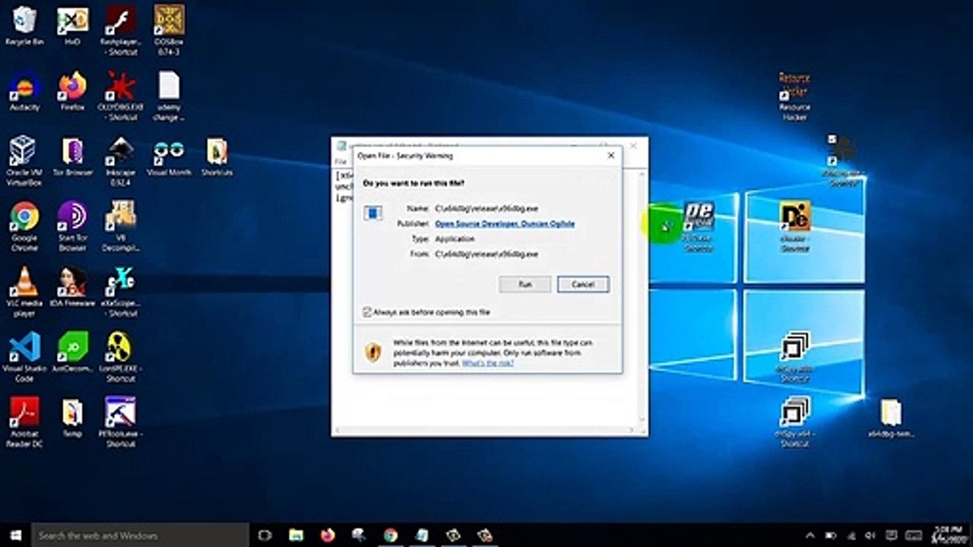973x547 pixels.
Task: Launch the DIE (Detect It Easy) shortcut
Action: (794, 226)
